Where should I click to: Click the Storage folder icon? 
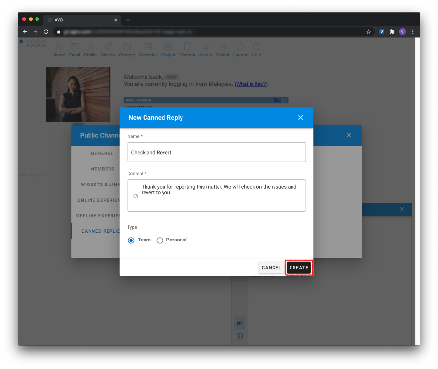[127, 47]
